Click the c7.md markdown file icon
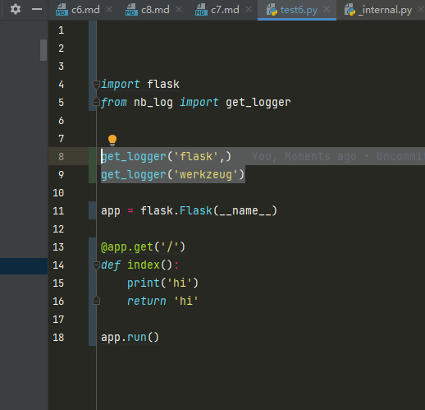The width and height of the screenshot is (425, 410). pos(201,10)
